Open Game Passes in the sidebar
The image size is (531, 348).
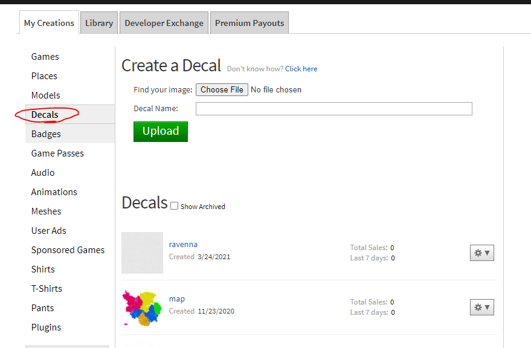[x=57, y=153]
